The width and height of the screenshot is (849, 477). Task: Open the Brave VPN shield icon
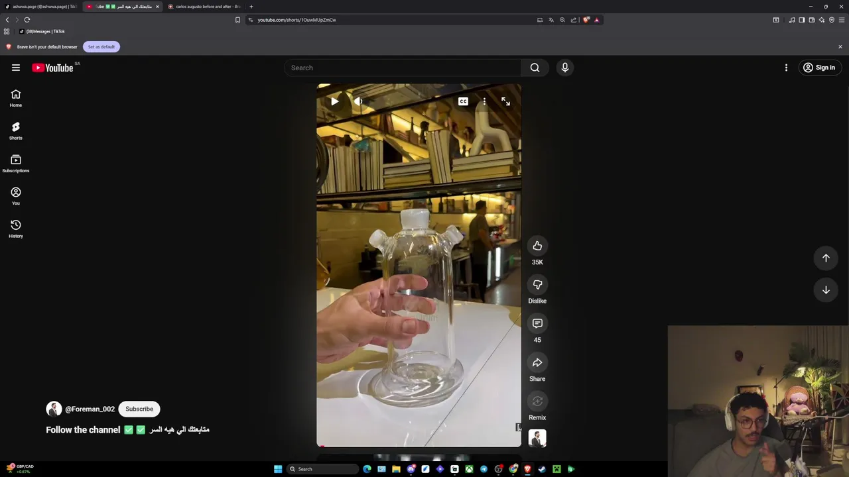832,20
